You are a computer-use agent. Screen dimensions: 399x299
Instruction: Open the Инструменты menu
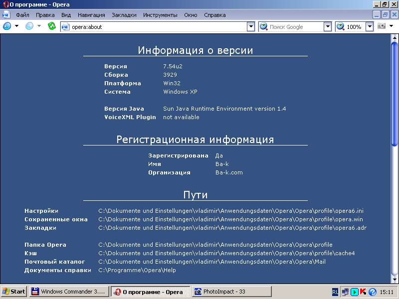(160, 15)
